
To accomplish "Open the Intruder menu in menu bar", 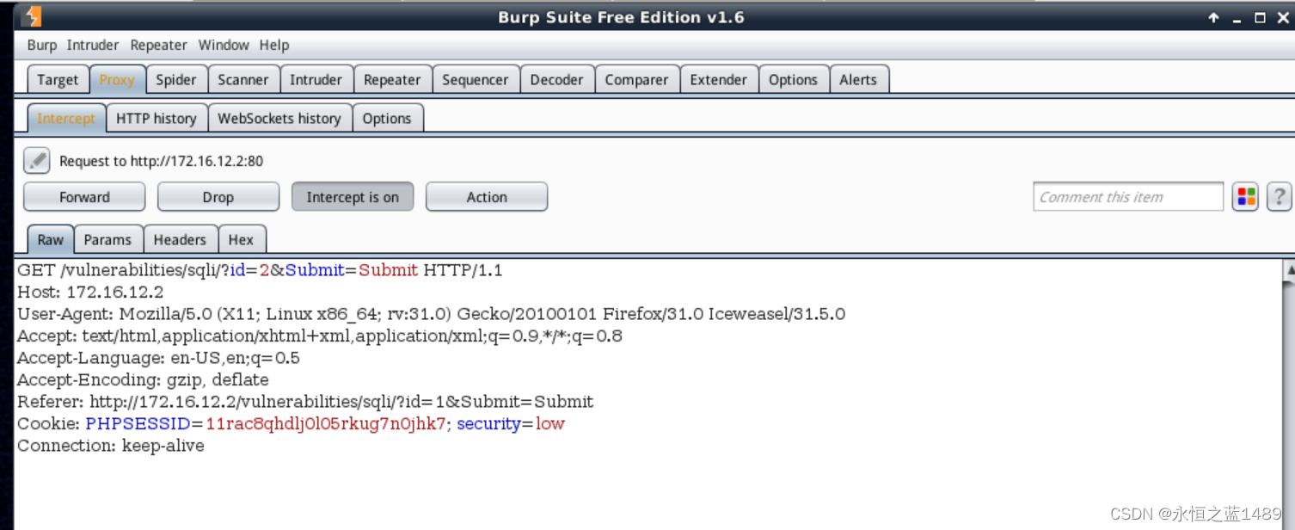I will 93,46.
